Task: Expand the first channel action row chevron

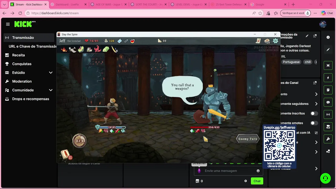Action: (316, 94)
